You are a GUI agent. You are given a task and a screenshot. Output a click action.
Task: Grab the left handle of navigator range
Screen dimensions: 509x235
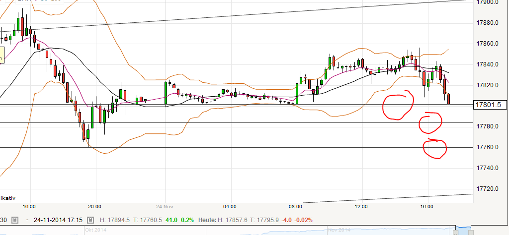pyautogui.click(x=456, y=233)
